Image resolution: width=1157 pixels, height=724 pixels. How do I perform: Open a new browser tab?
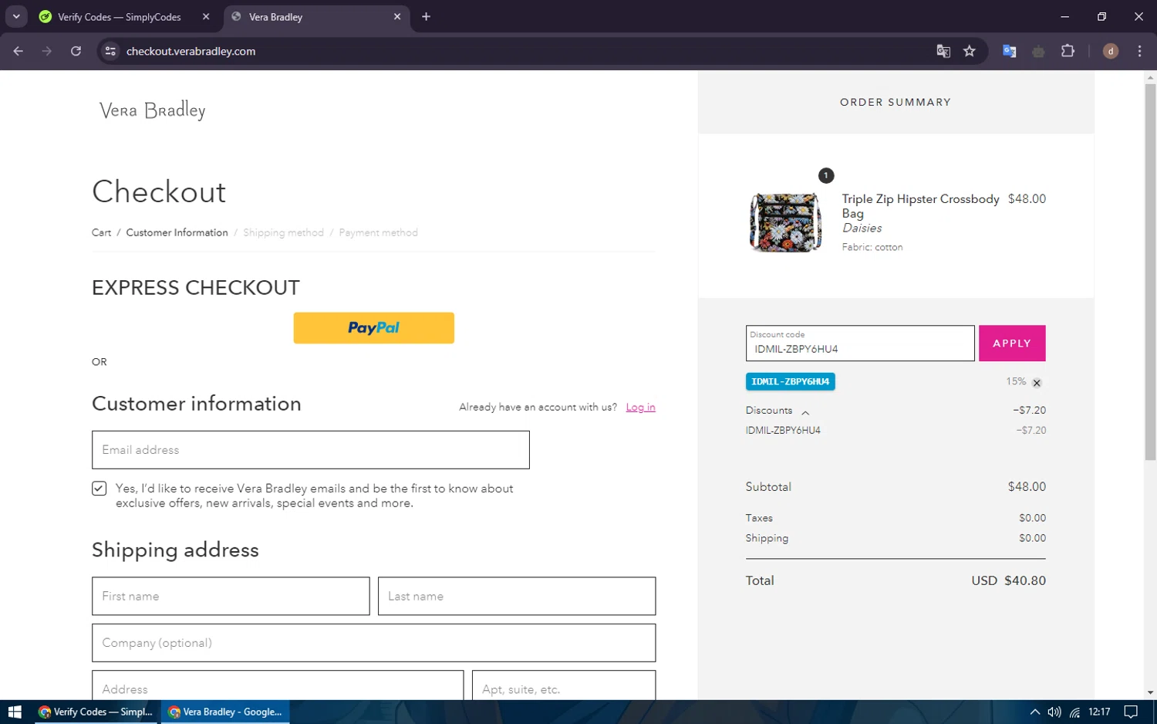click(x=426, y=16)
